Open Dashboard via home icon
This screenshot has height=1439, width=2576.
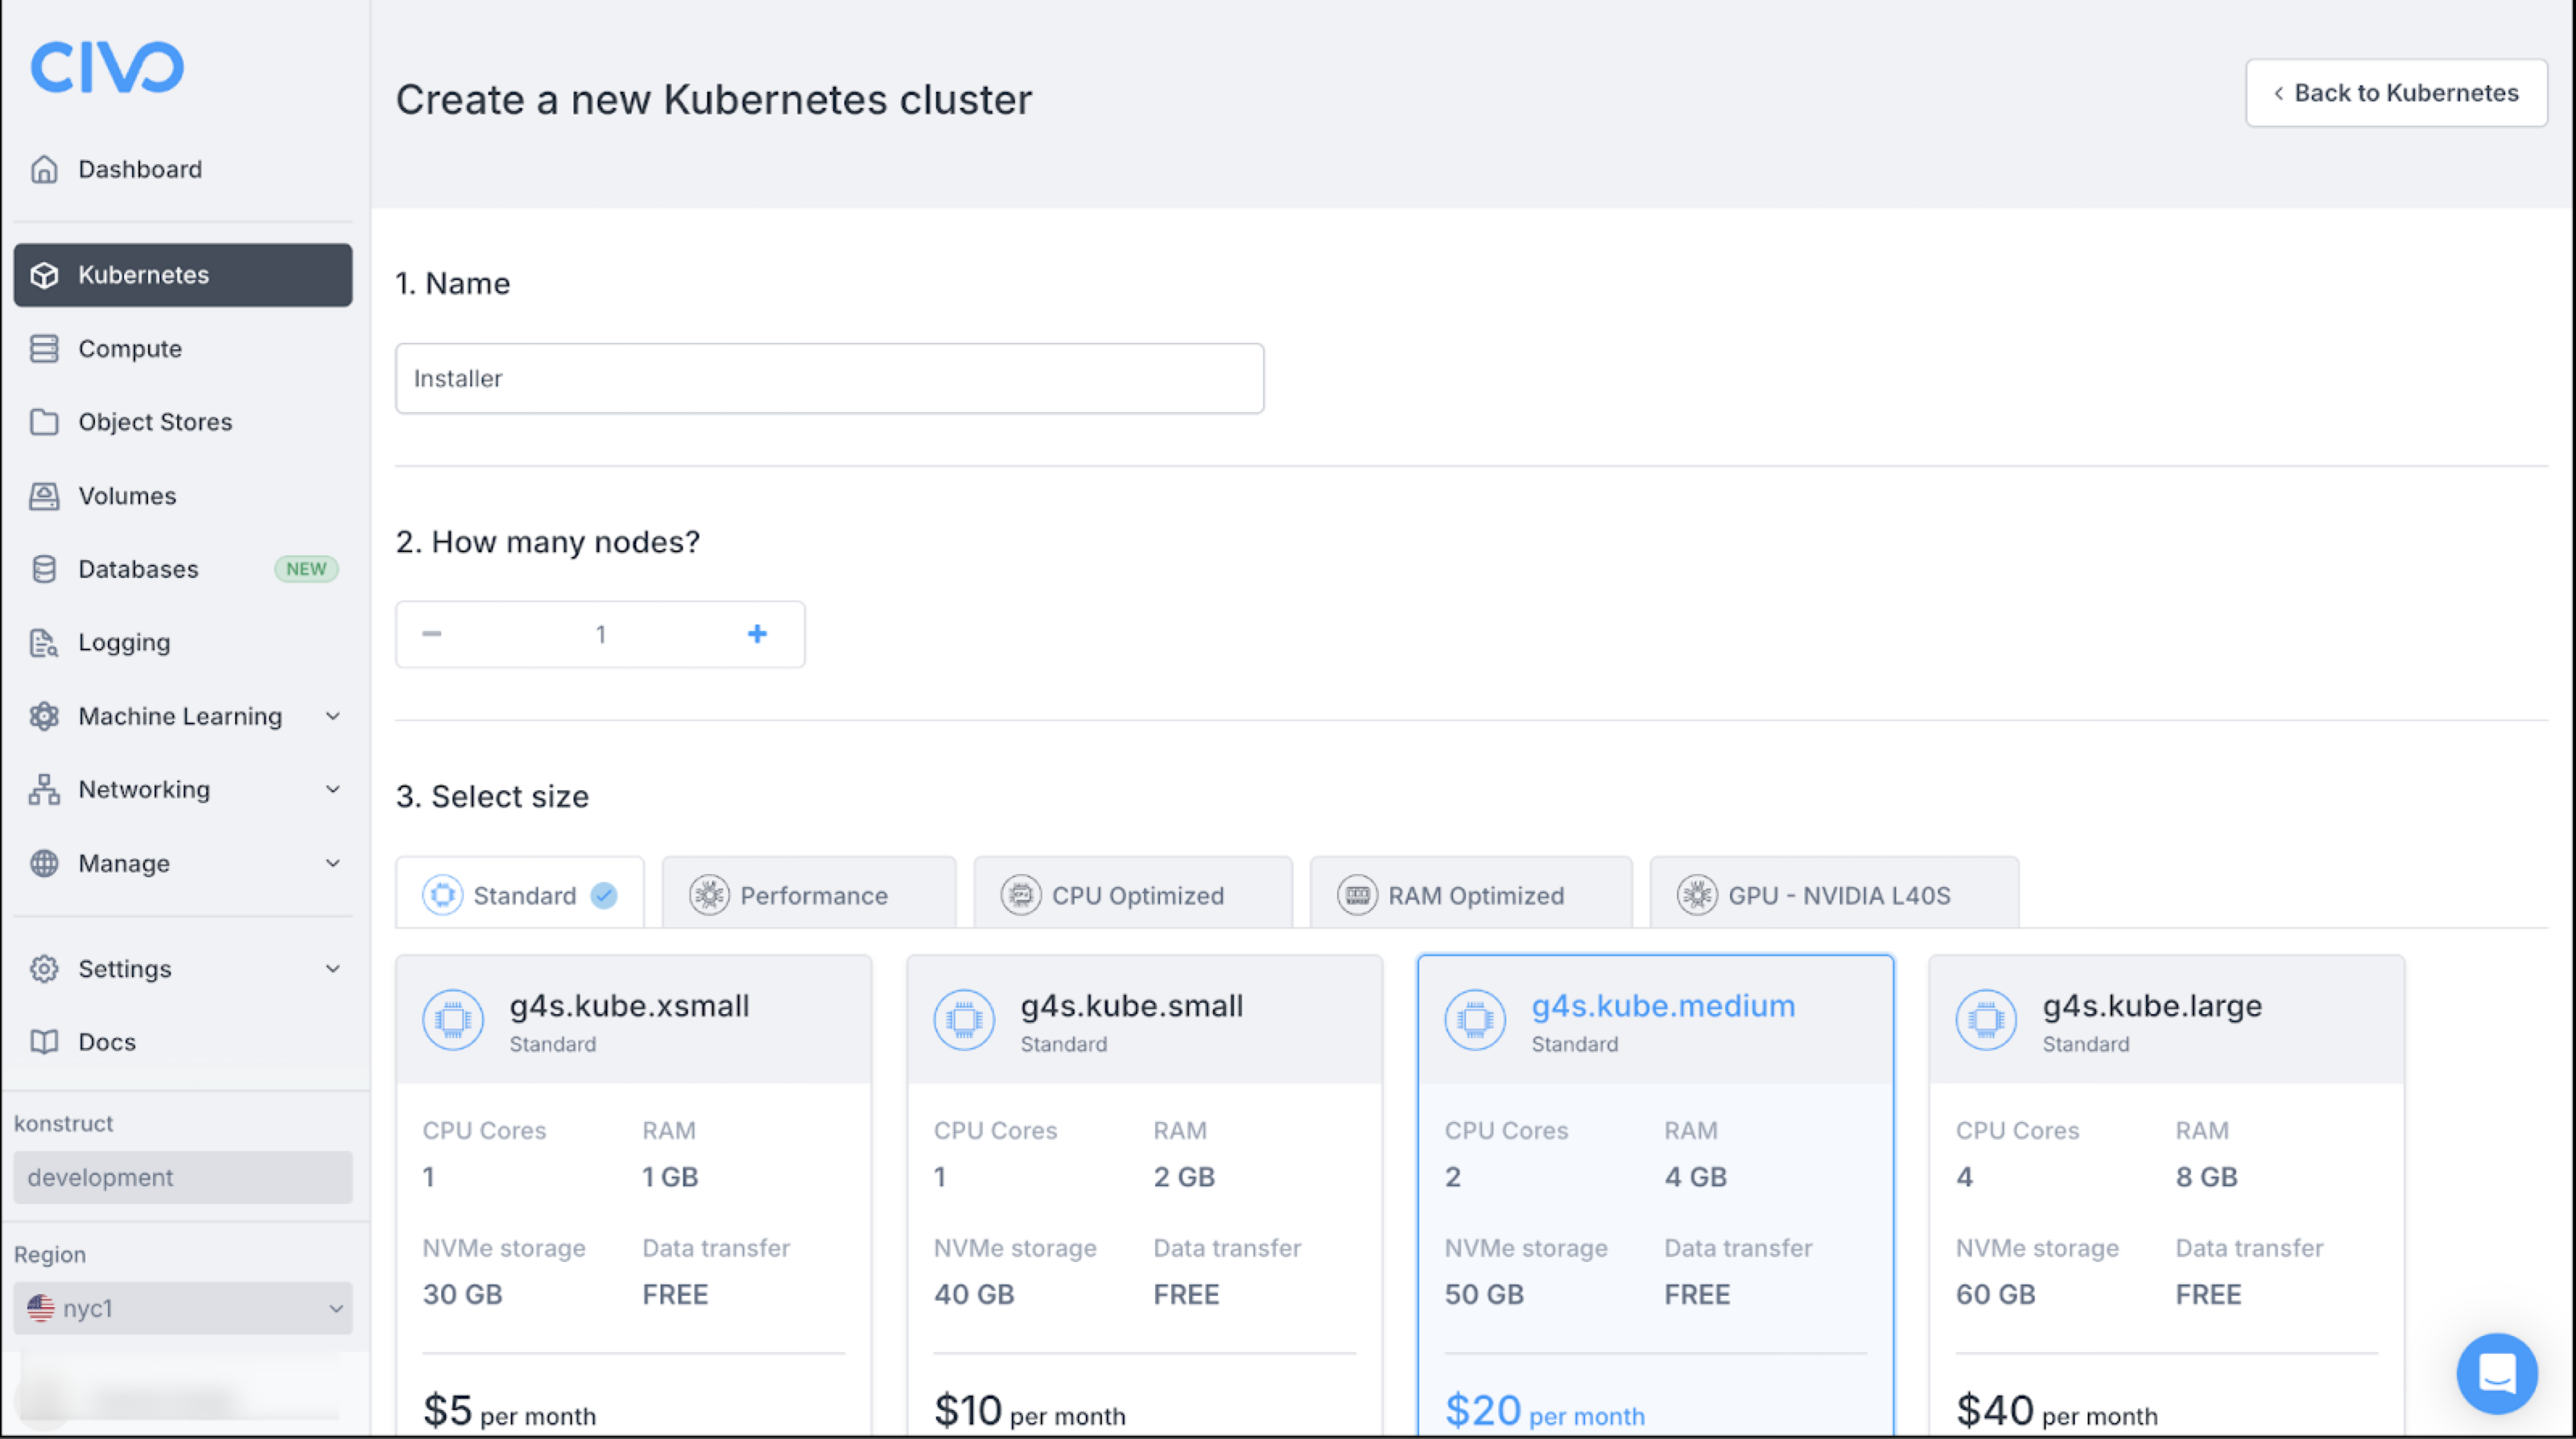44,169
